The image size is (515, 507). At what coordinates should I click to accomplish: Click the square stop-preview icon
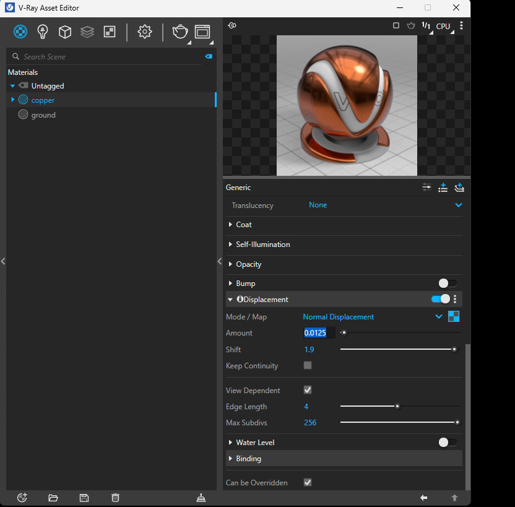(396, 25)
